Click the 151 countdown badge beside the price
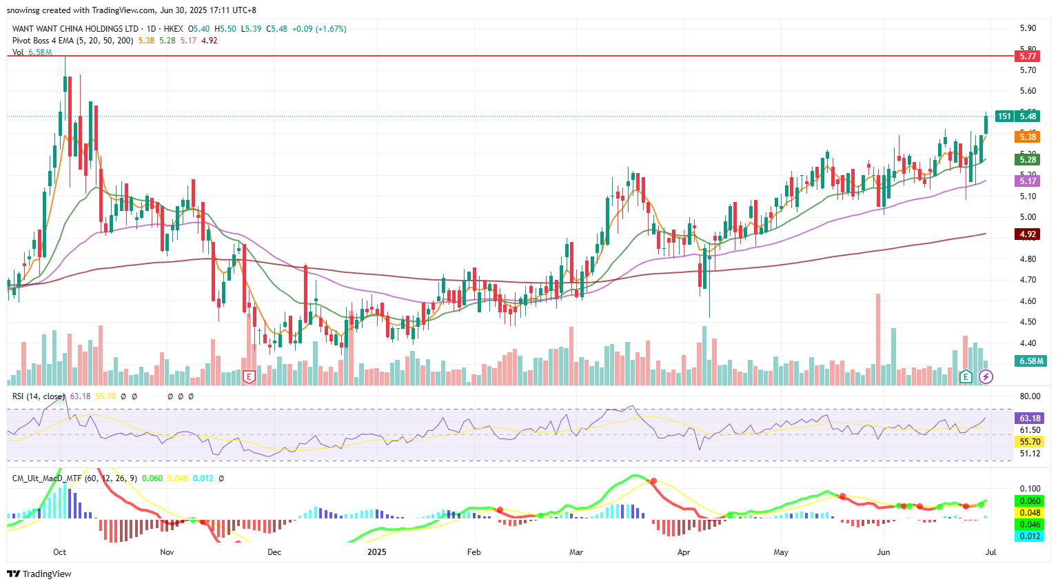This screenshot has width=1058, height=586. click(x=1005, y=116)
